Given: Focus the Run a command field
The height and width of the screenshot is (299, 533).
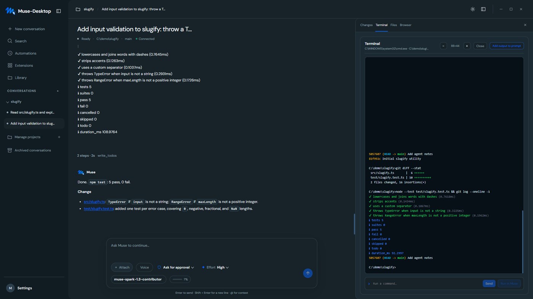Looking at the screenshot, I should coord(426,283).
